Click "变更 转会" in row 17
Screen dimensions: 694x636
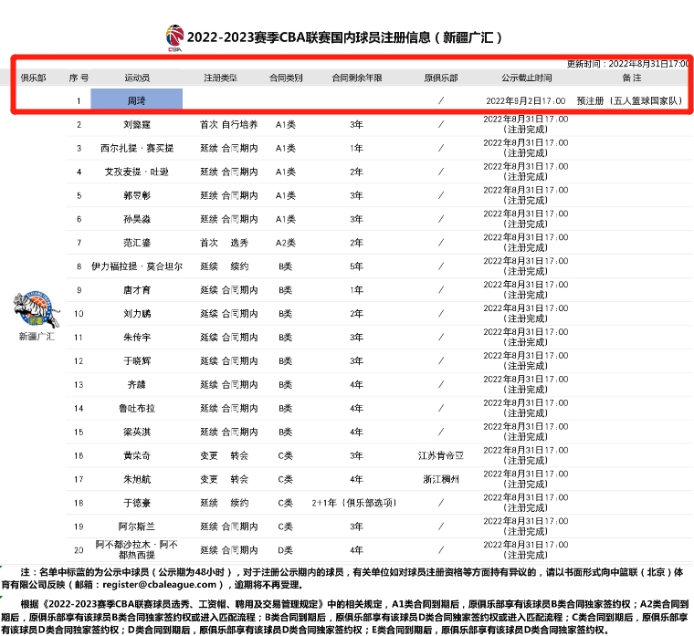point(224,479)
